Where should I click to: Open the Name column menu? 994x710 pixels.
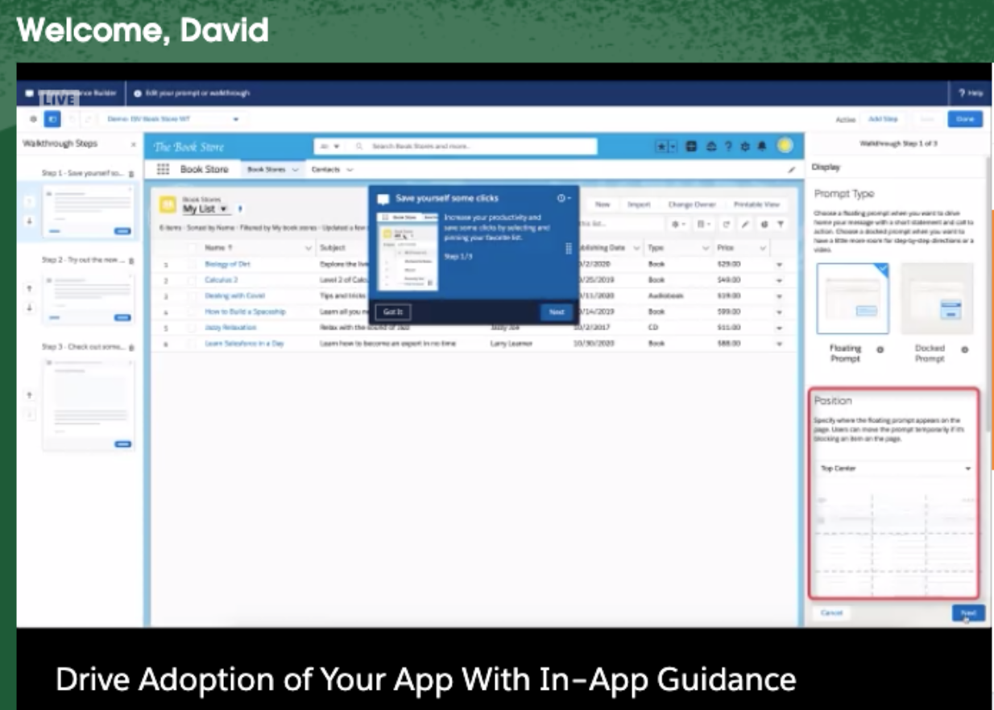click(308, 248)
